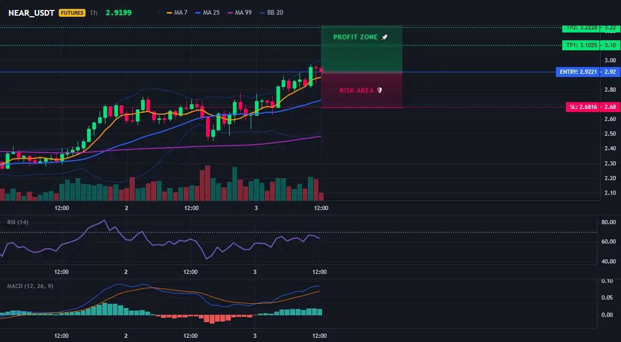Screen dimensions: 621x342
Task: Toggle the MA 7 legend entry
Action: [177, 13]
